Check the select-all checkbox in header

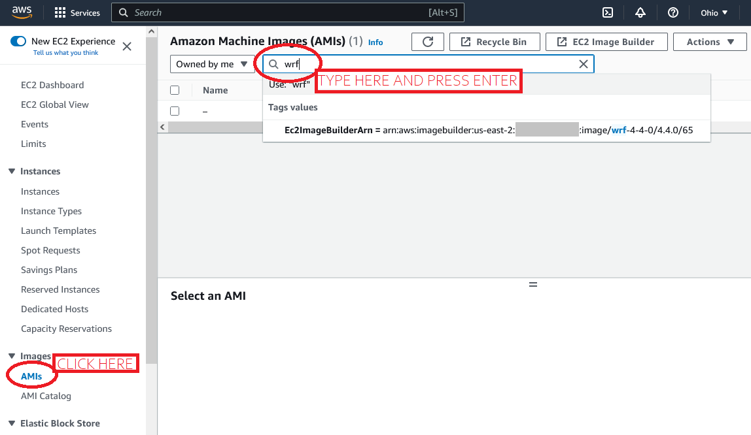(175, 90)
